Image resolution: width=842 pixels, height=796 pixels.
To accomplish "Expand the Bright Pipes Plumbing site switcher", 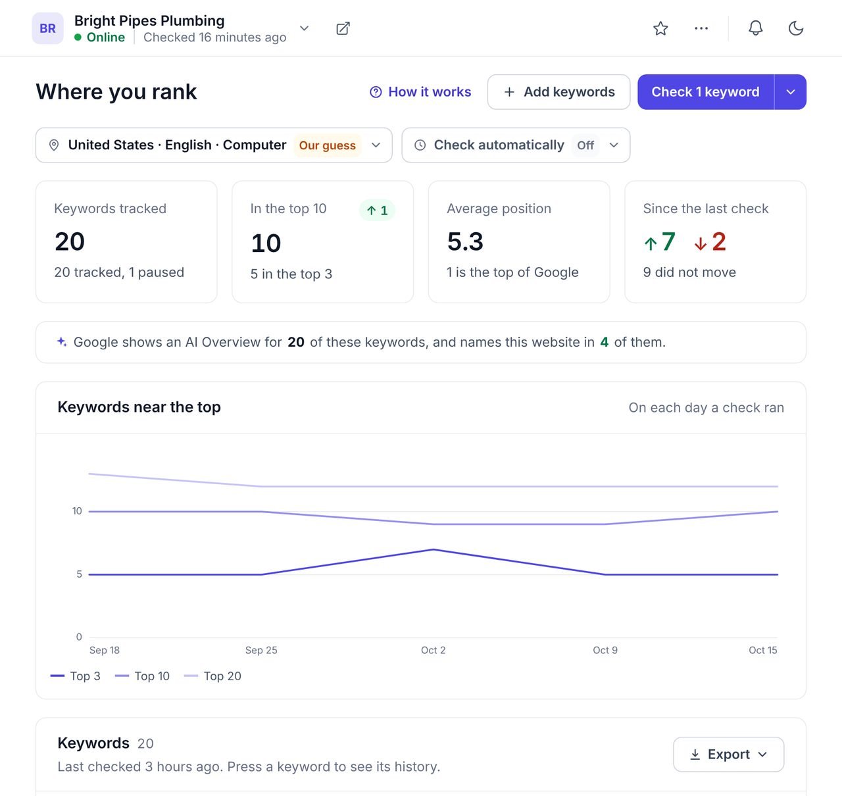I will [x=304, y=28].
